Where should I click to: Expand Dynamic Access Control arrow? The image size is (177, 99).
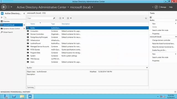click(x=24, y=29)
